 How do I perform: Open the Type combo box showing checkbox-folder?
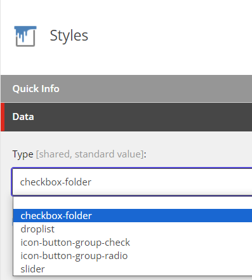132,182
